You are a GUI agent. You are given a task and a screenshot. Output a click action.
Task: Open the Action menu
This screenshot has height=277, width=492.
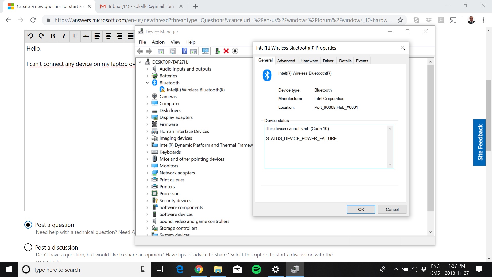[158, 42]
